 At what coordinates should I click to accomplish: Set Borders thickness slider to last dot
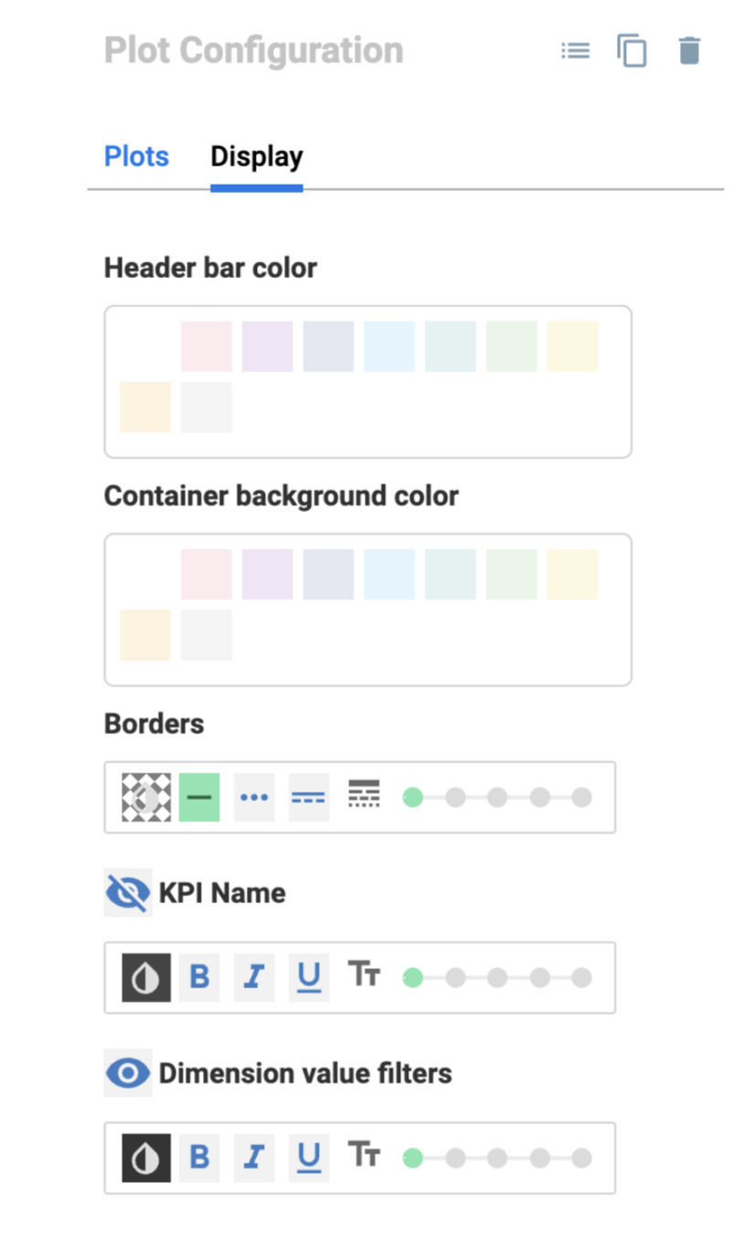582,797
